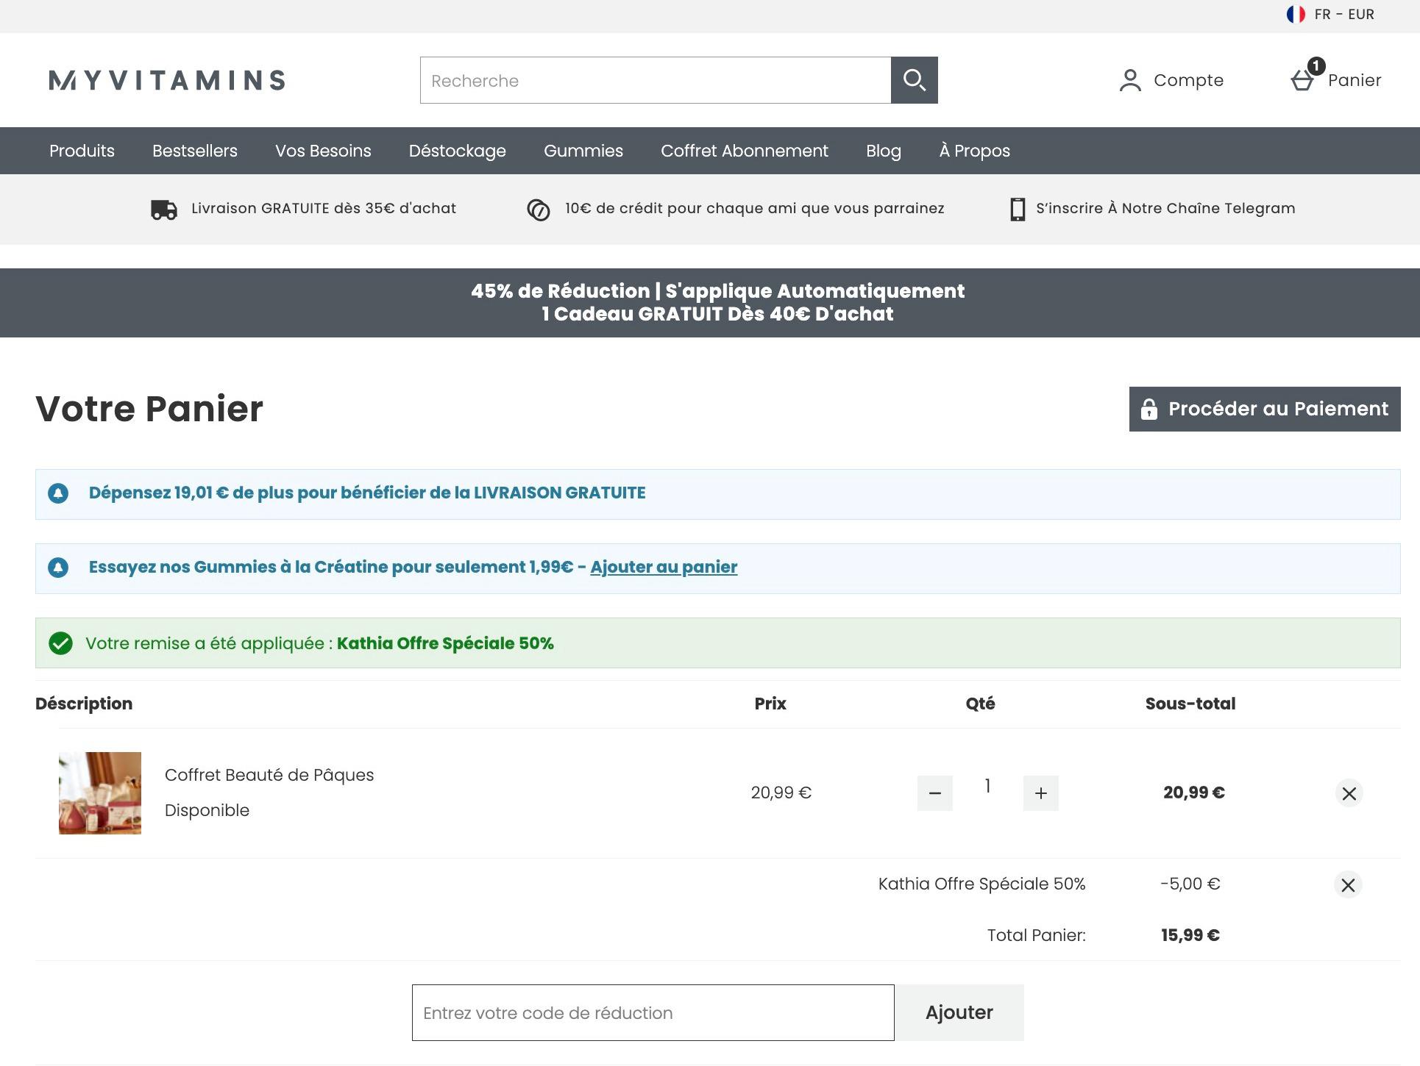This screenshot has height=1066, width=1420.
Task: Focus the Recherche search field
Action: [656, 80]
